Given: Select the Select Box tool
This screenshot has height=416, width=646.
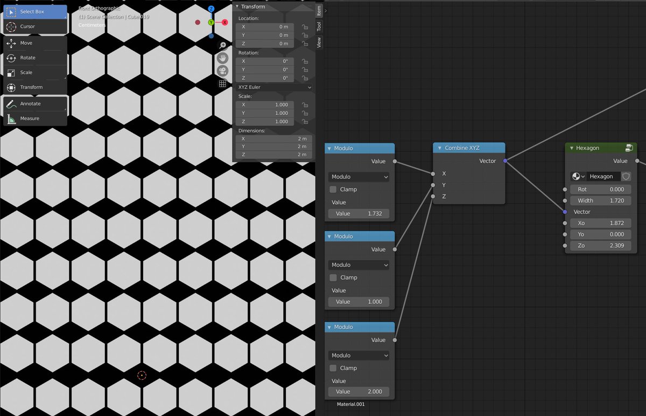Looking at the screenshot, I should pyautogui.click(x=36, y=11).
